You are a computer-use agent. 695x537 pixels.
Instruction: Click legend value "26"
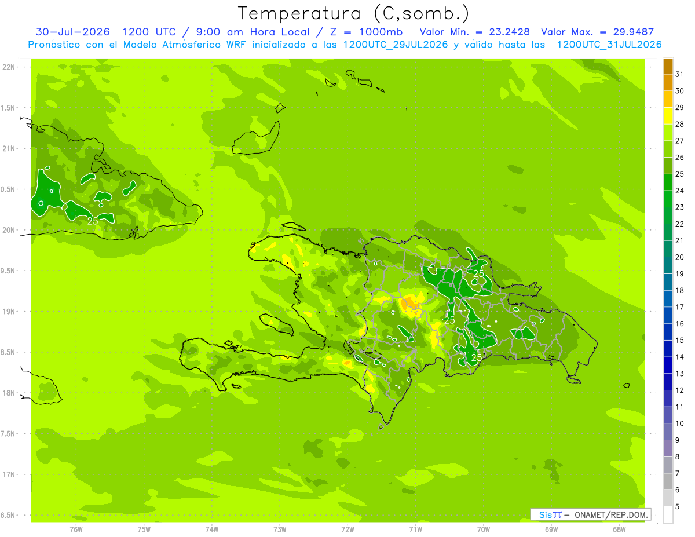coord(679,158)
